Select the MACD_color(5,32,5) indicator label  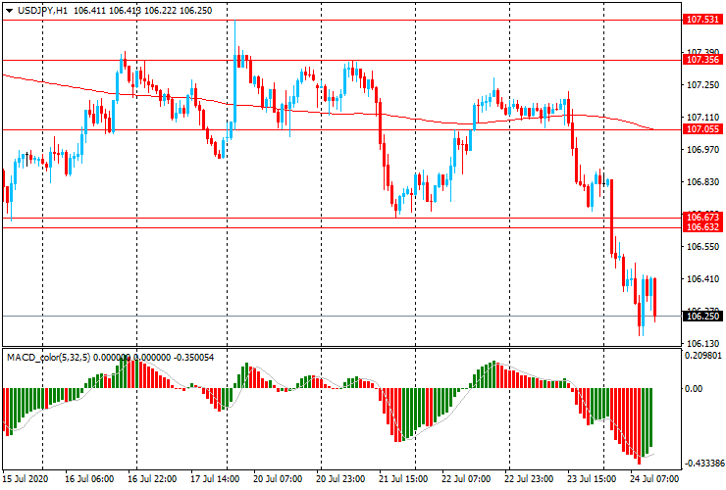pyautogui.click(x=50, y=357)
